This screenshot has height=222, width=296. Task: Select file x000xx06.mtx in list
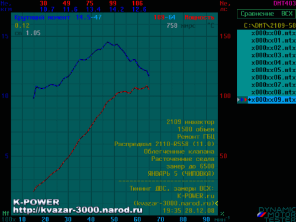(x=274, y=78)
